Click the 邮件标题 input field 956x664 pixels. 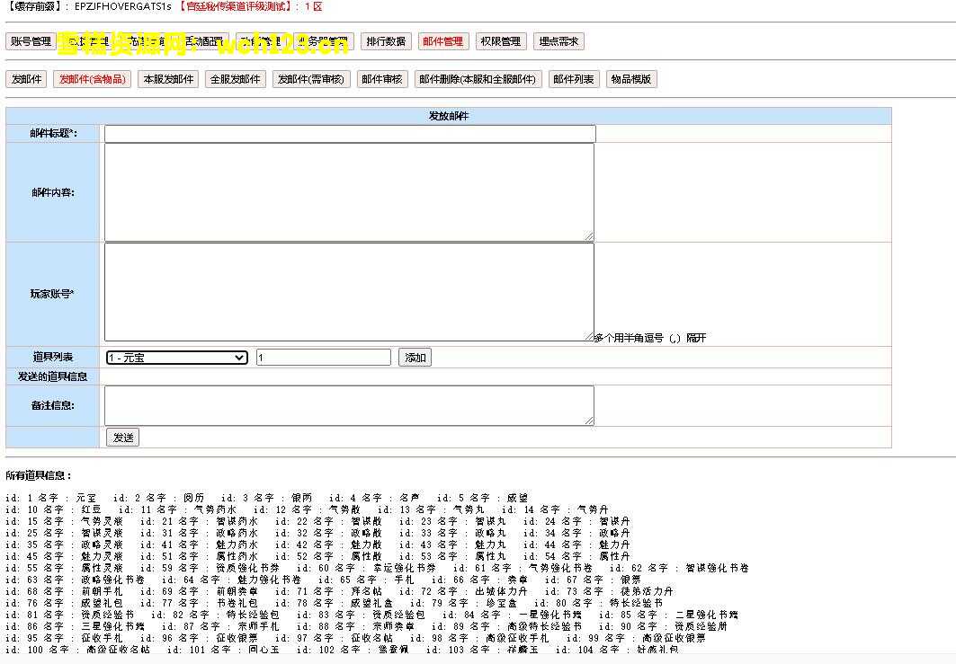(349, 134)
